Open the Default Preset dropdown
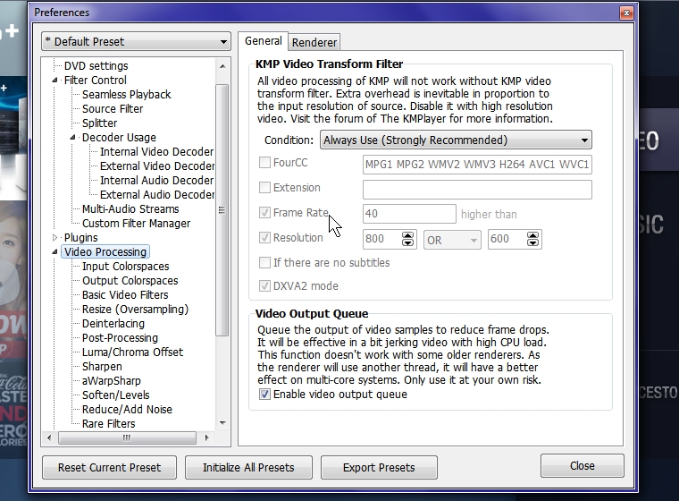This screenshot has width=679, height=501. point(136,42)
